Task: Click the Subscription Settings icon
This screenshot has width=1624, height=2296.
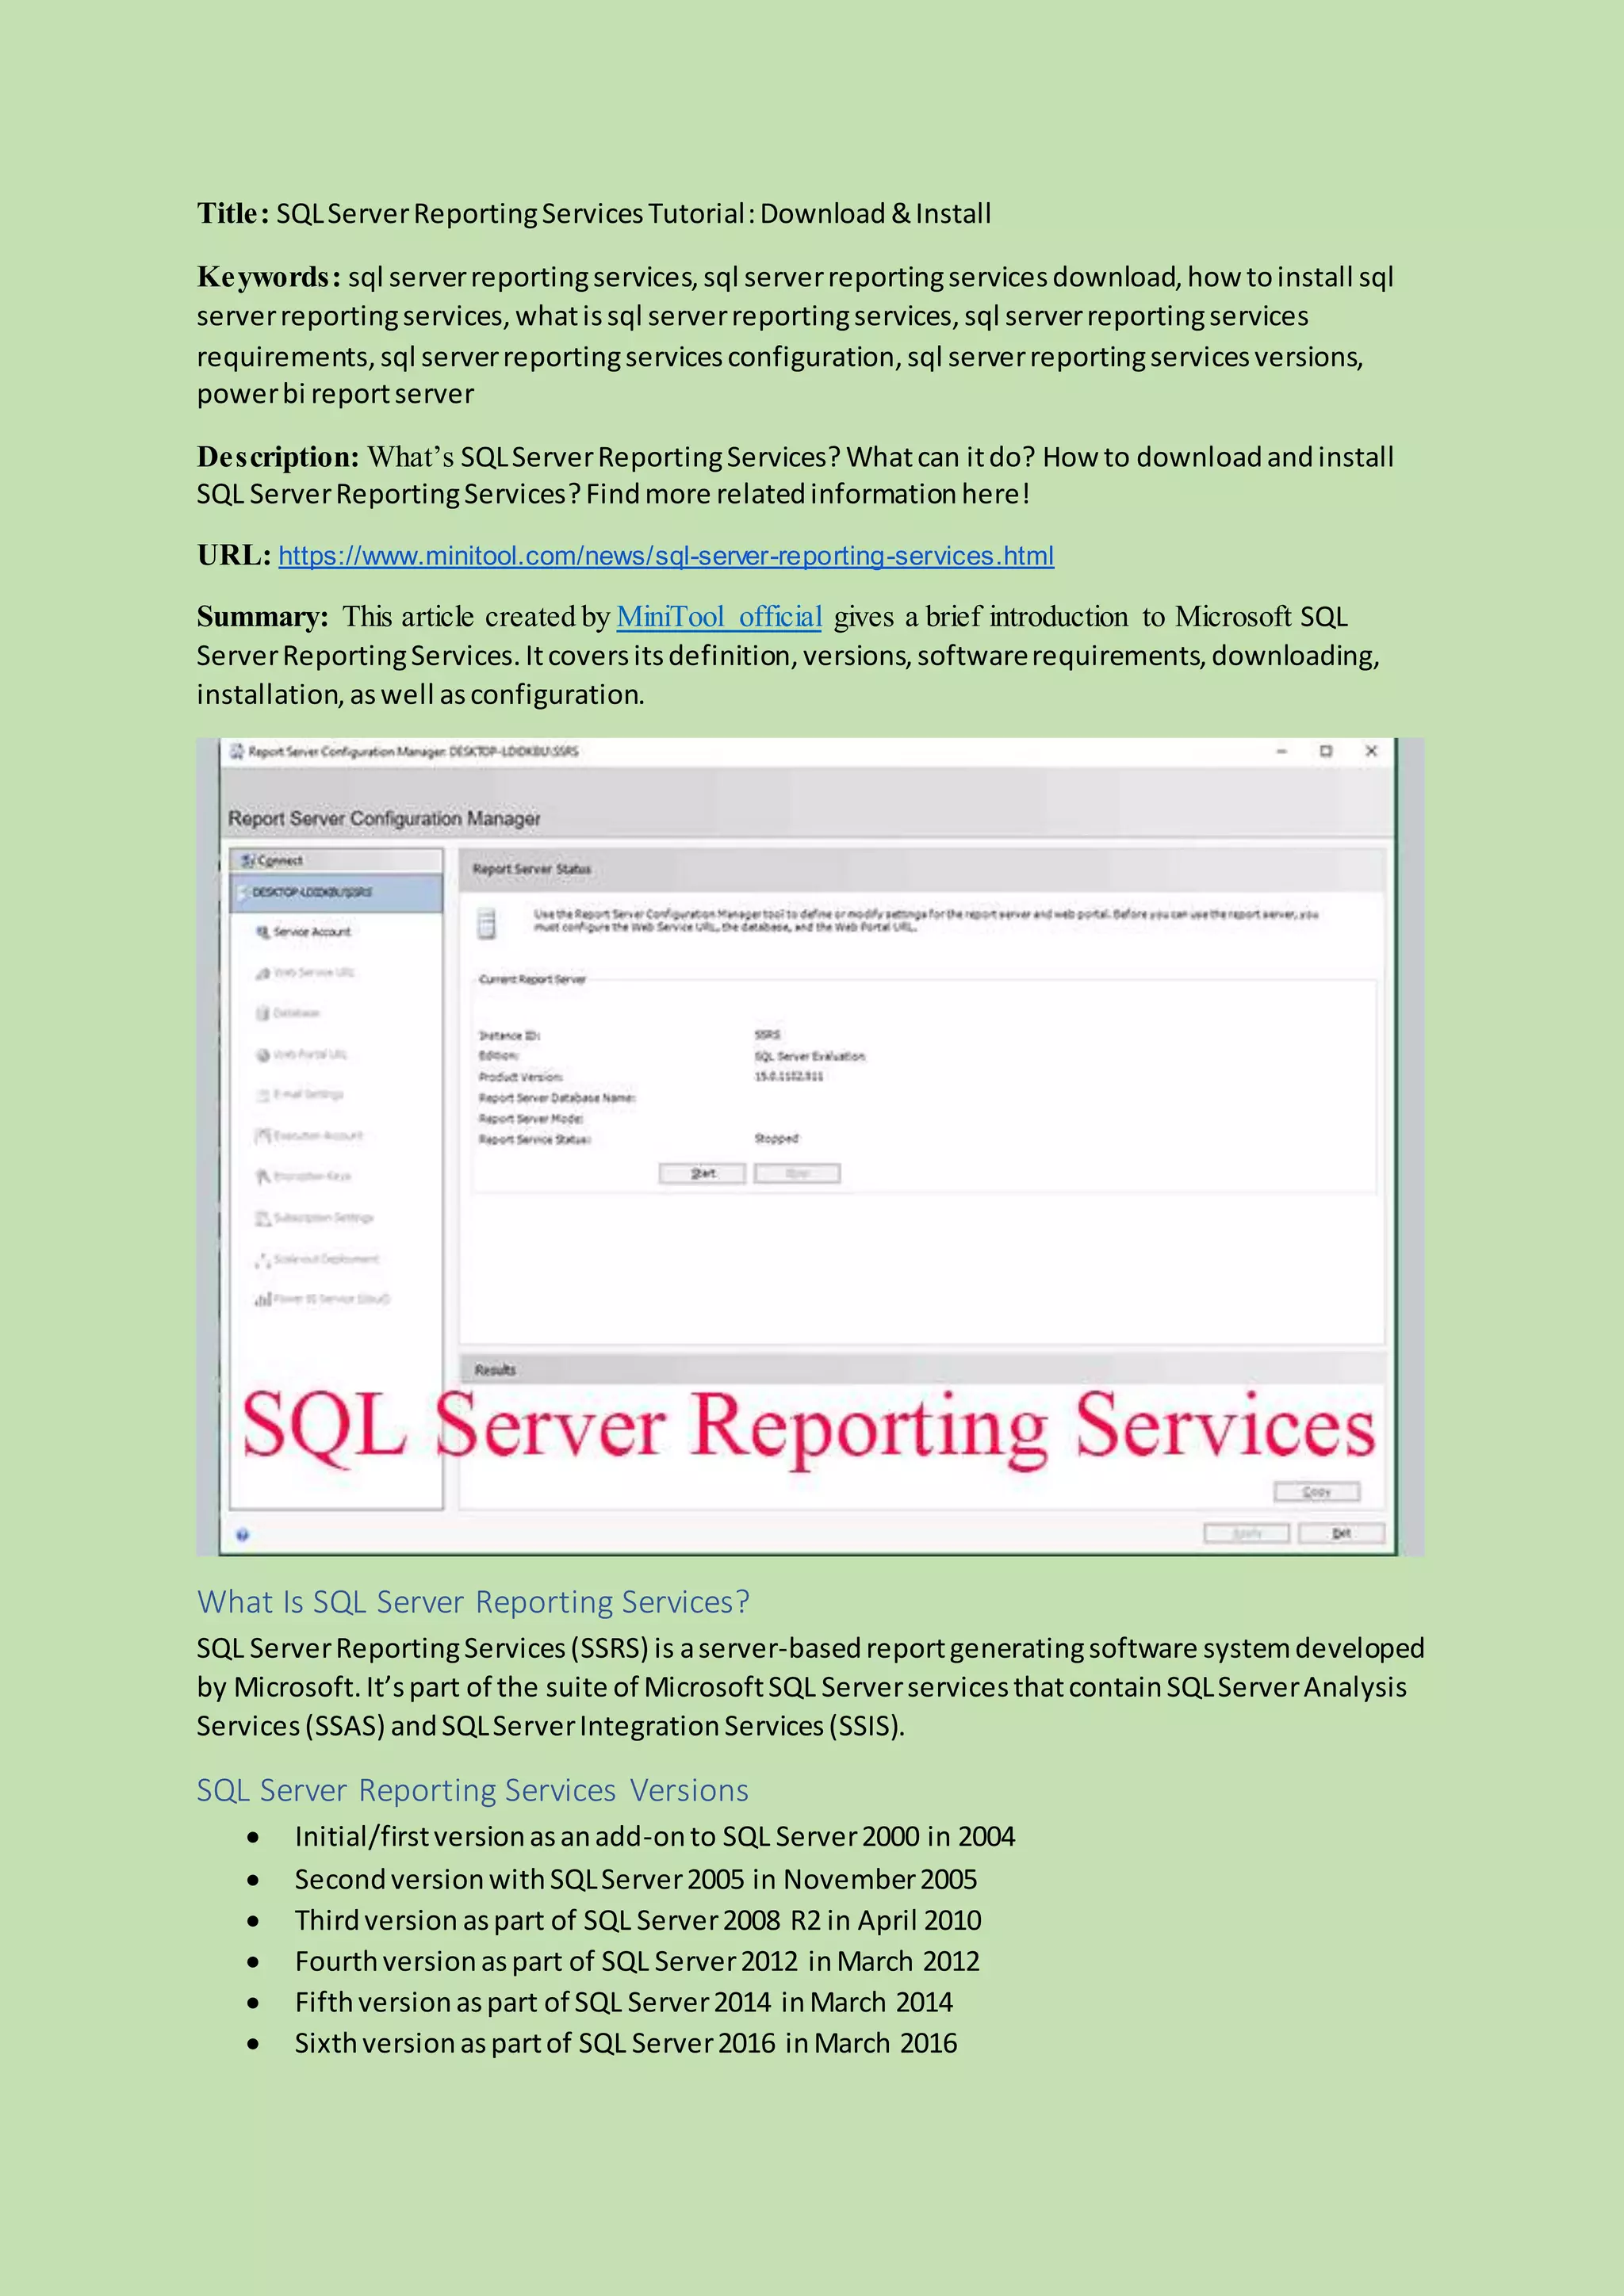Action: coord(263,1218)
